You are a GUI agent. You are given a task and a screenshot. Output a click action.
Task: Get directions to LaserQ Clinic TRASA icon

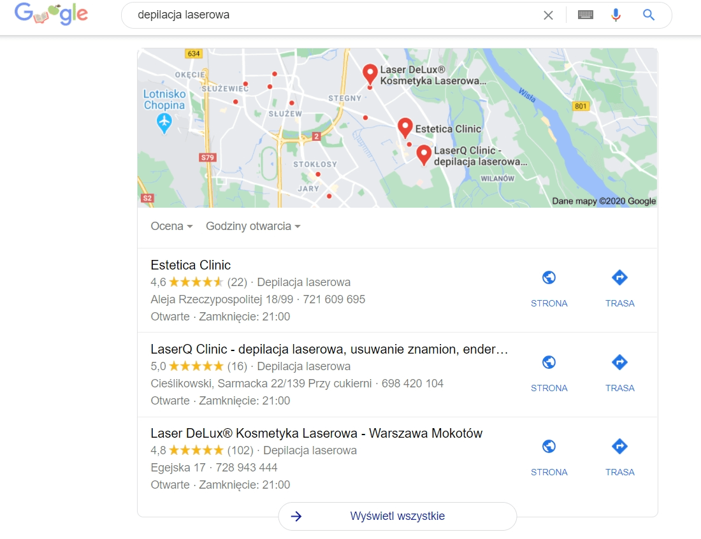(x=619, y=362)
